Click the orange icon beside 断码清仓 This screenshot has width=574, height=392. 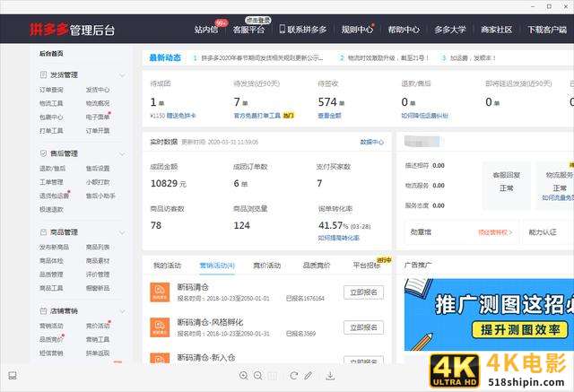click(160, 292)
